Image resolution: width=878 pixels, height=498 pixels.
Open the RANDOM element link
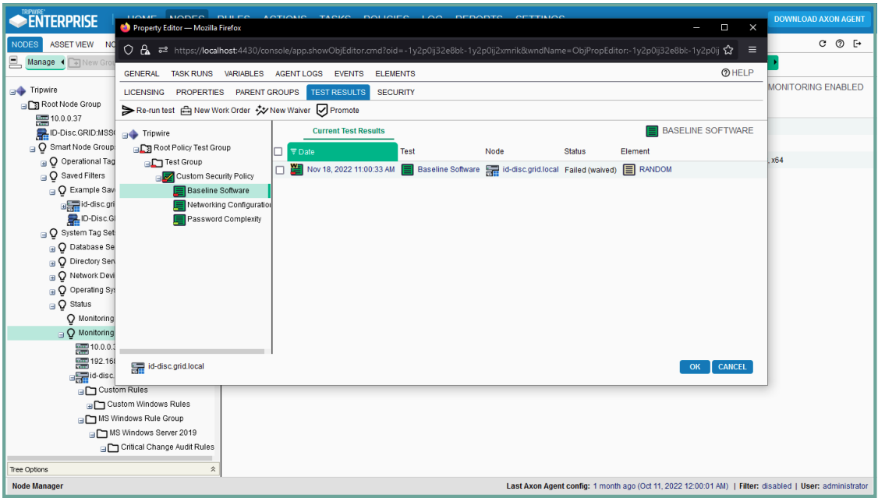[655, 170]
